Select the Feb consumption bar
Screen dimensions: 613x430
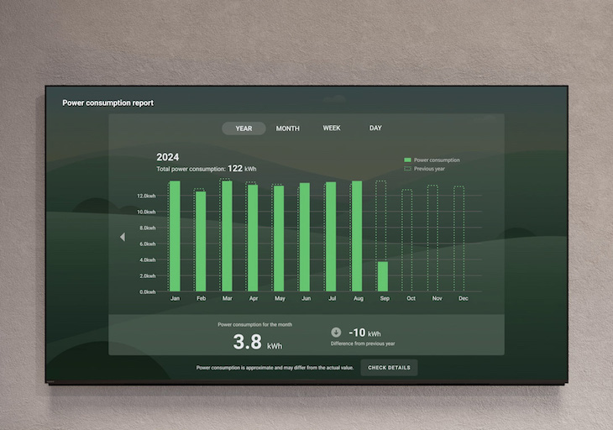pos(201,241)
